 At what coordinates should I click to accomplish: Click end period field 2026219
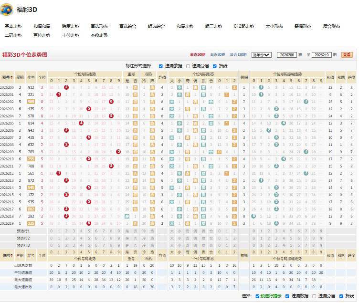tap(322, 55)
